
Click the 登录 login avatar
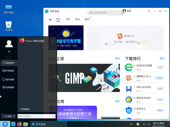pyautogui.click(x=124, y=11)
